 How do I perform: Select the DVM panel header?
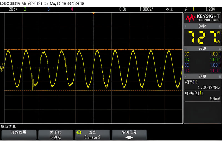pyautogui.click(x=202, y=26)
